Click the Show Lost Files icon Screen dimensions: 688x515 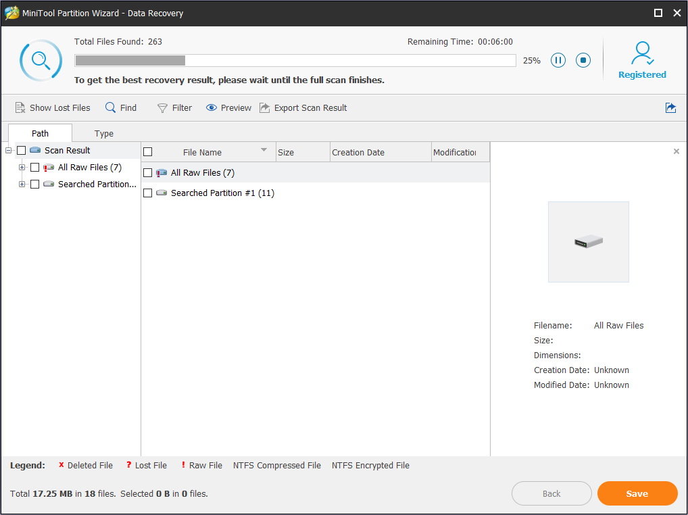pyautogui.click(x=20, y=108)
